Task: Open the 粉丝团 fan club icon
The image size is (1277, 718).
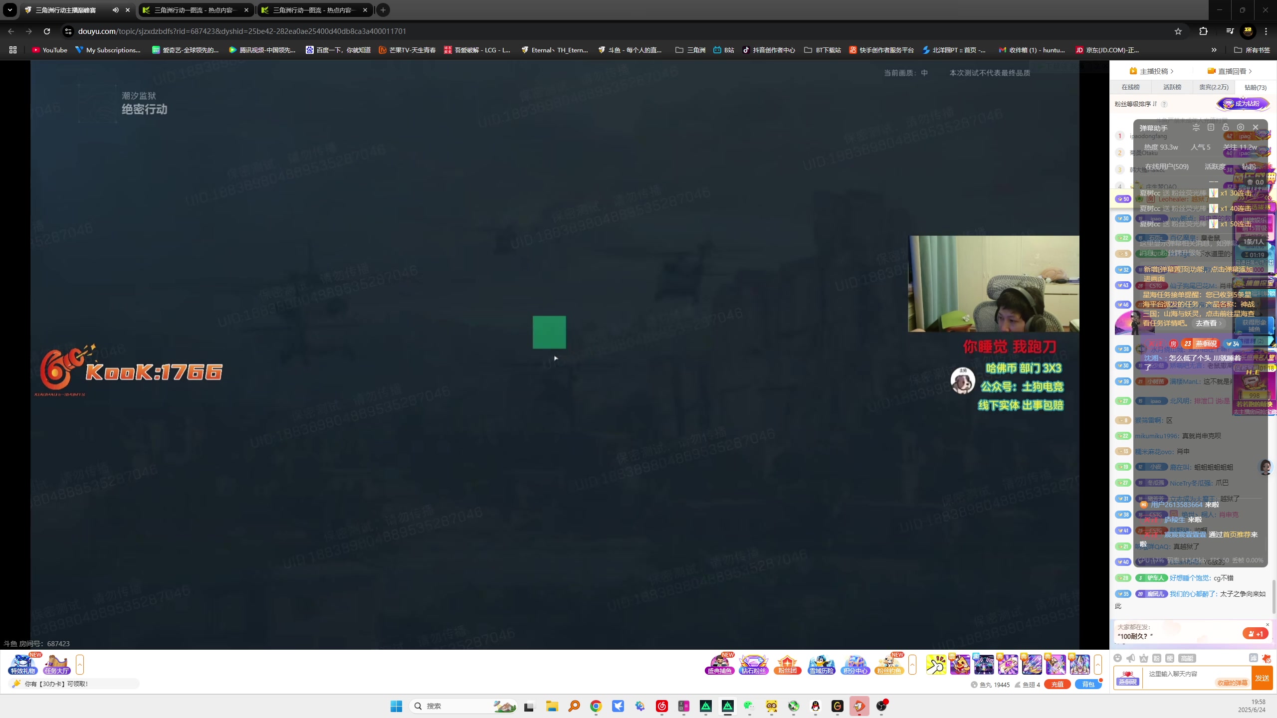Action: point(787,664)
